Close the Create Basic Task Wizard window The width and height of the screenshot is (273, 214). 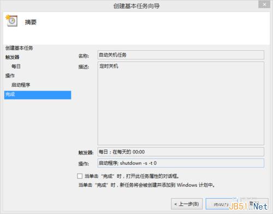point(264,4)
